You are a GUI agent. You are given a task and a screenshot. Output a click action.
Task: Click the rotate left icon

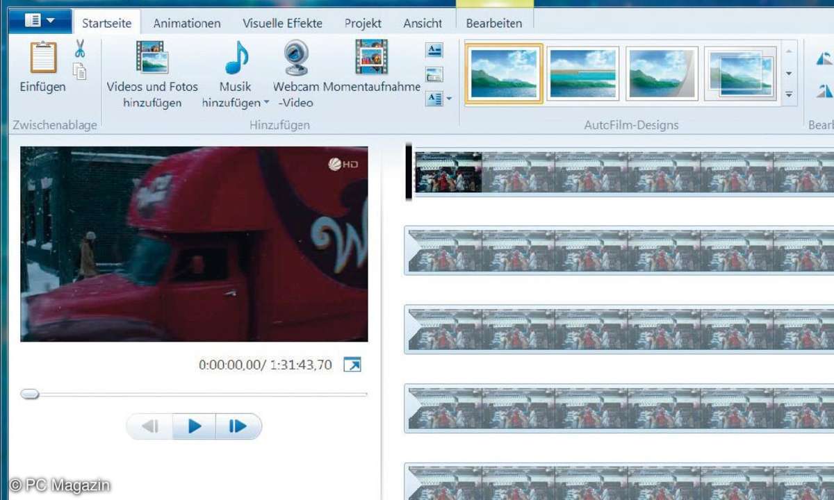click(825, 58)
